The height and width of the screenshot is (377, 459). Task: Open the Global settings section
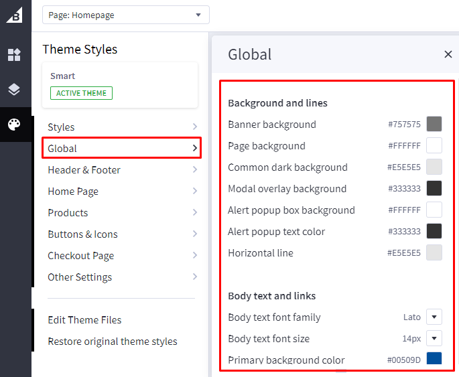pos(121,149)
